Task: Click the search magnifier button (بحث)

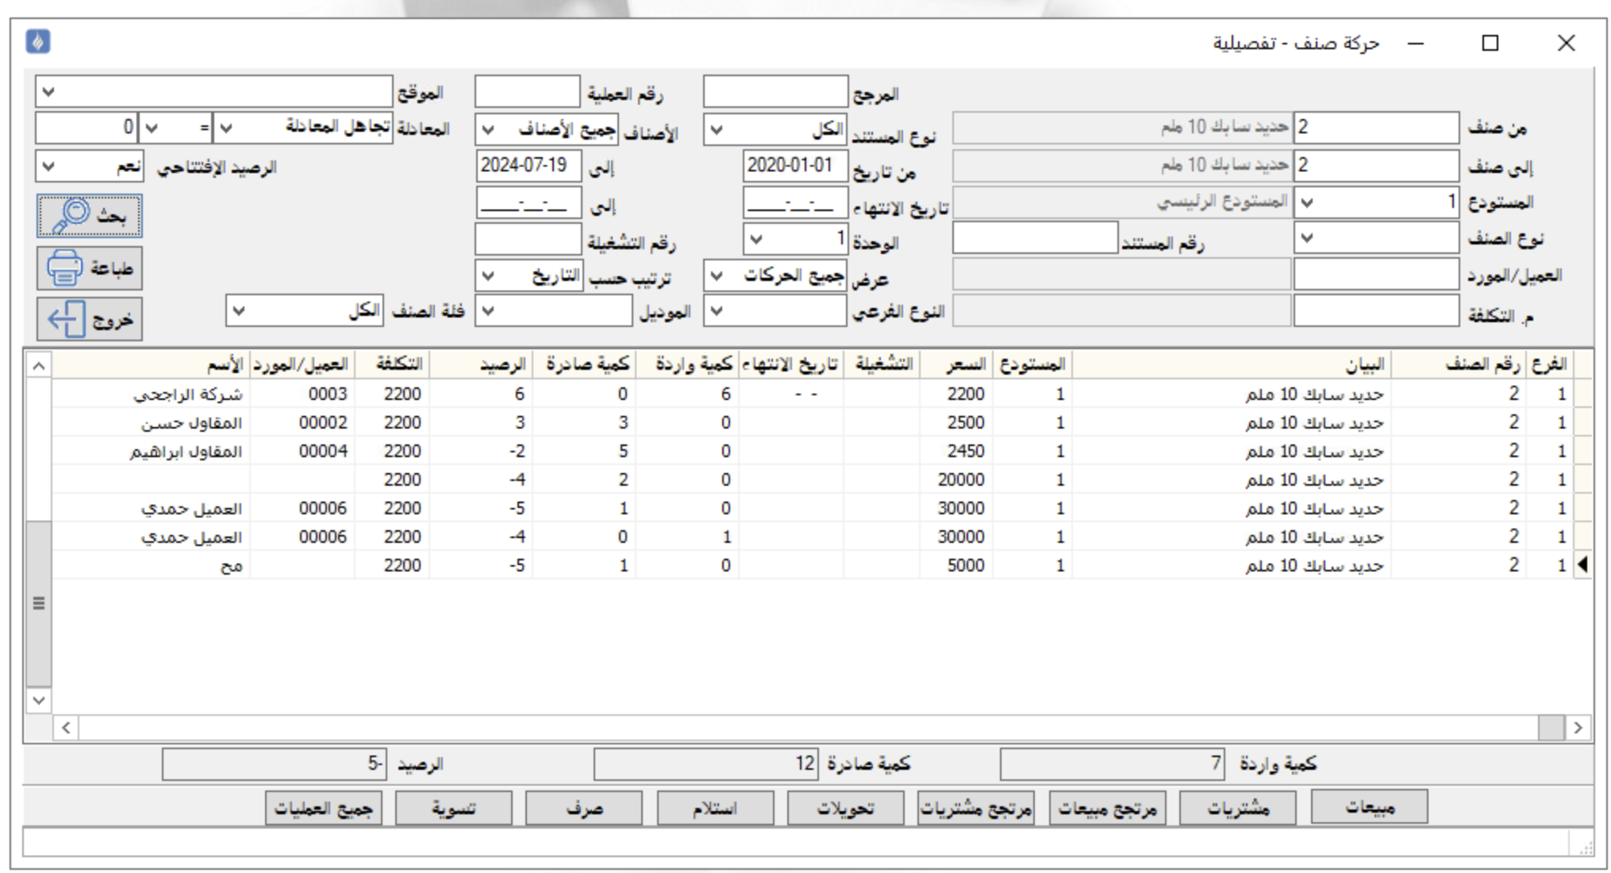Action: click(x=89, y=216)
